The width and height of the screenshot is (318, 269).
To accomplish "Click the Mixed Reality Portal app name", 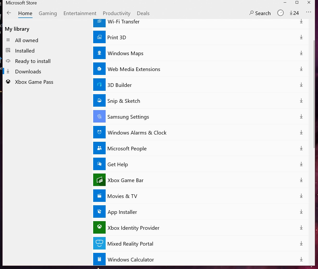I will 130,244.
